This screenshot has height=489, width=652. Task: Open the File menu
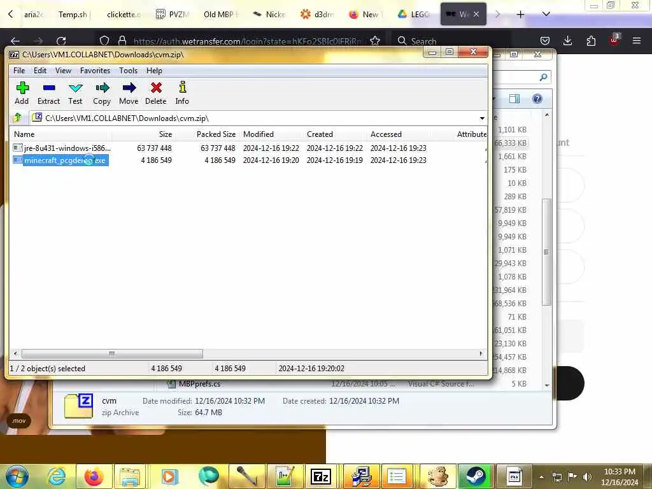(19, 71)
